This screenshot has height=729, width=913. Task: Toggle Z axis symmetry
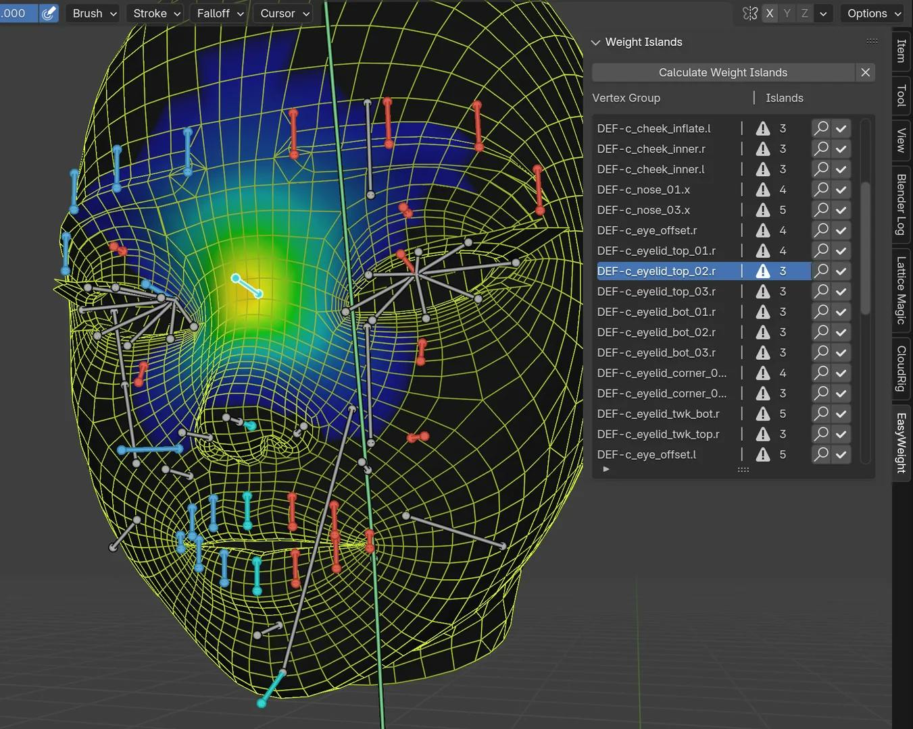805,13
